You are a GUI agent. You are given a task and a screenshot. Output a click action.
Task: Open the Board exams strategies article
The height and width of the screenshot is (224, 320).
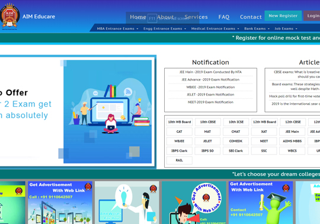[x=296, y=87]
